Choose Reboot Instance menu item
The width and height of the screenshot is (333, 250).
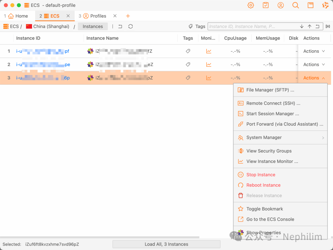280,185
